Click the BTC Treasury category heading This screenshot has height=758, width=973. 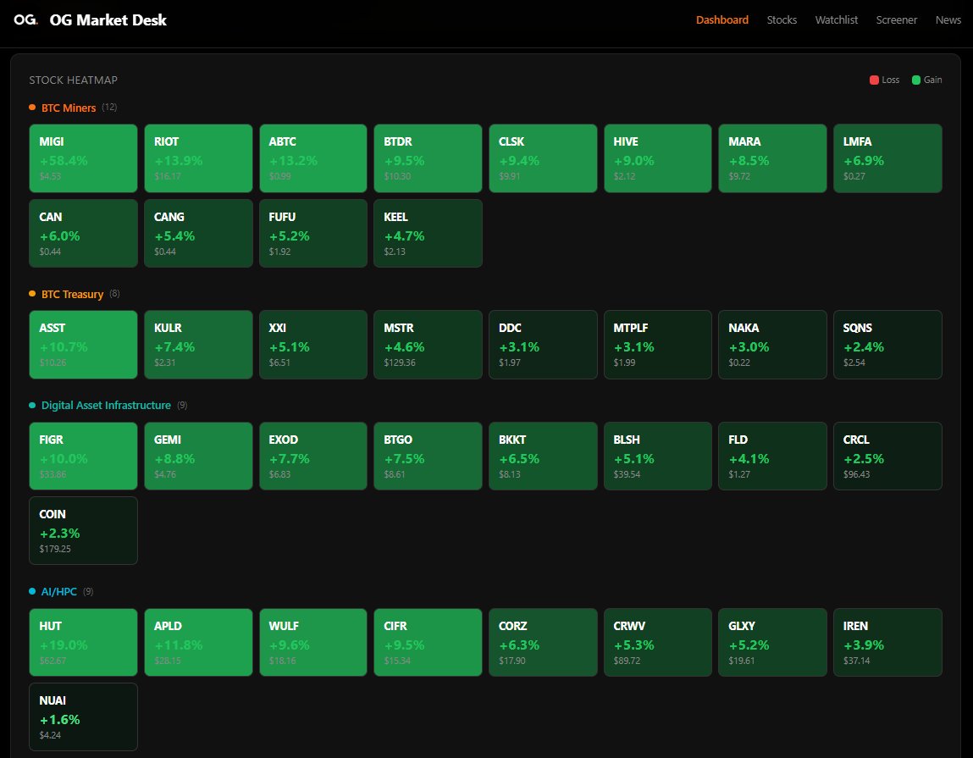[72, 294]
